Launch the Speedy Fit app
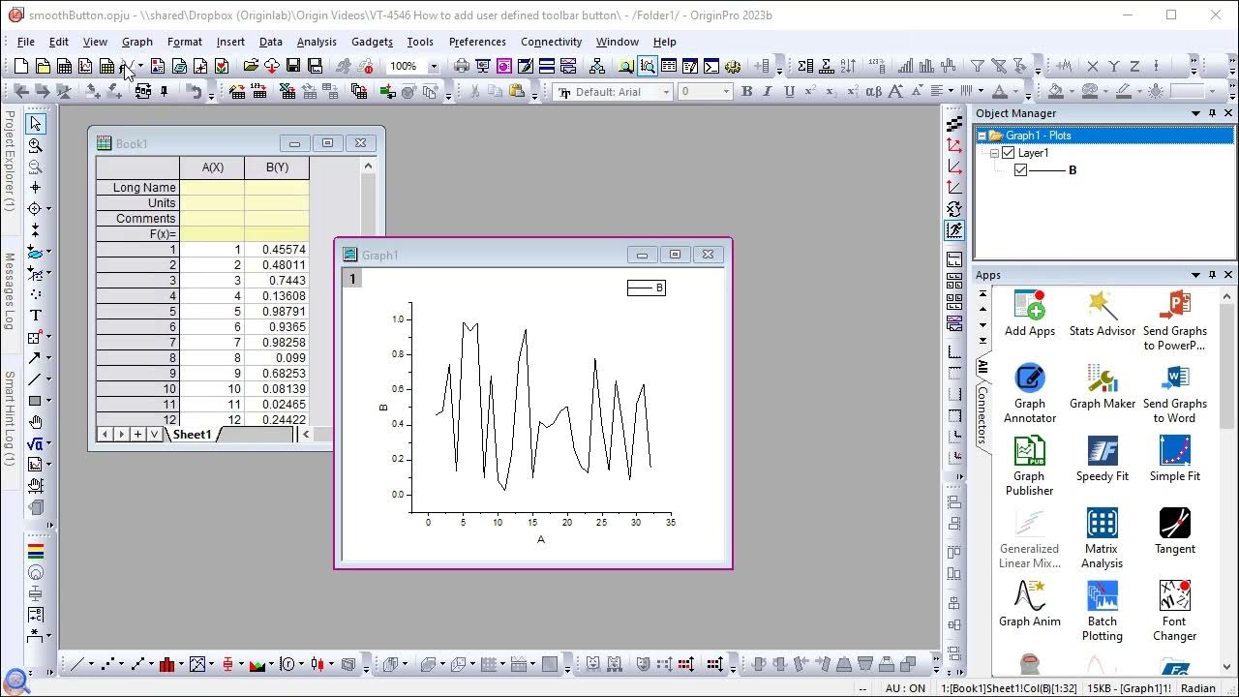The image size is (1239, 697). [1103, 459]
